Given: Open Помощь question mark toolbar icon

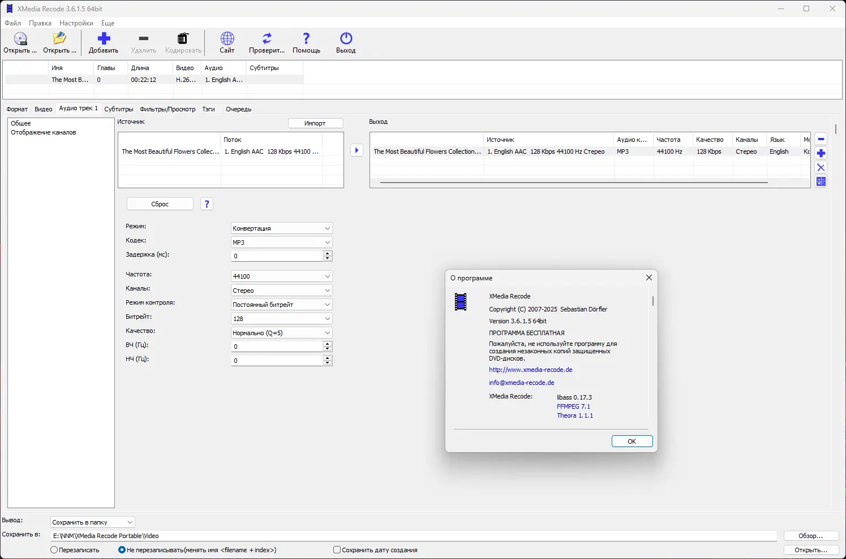Looking at the screenshot, I should pyautogui.click(x=306, y=39).
